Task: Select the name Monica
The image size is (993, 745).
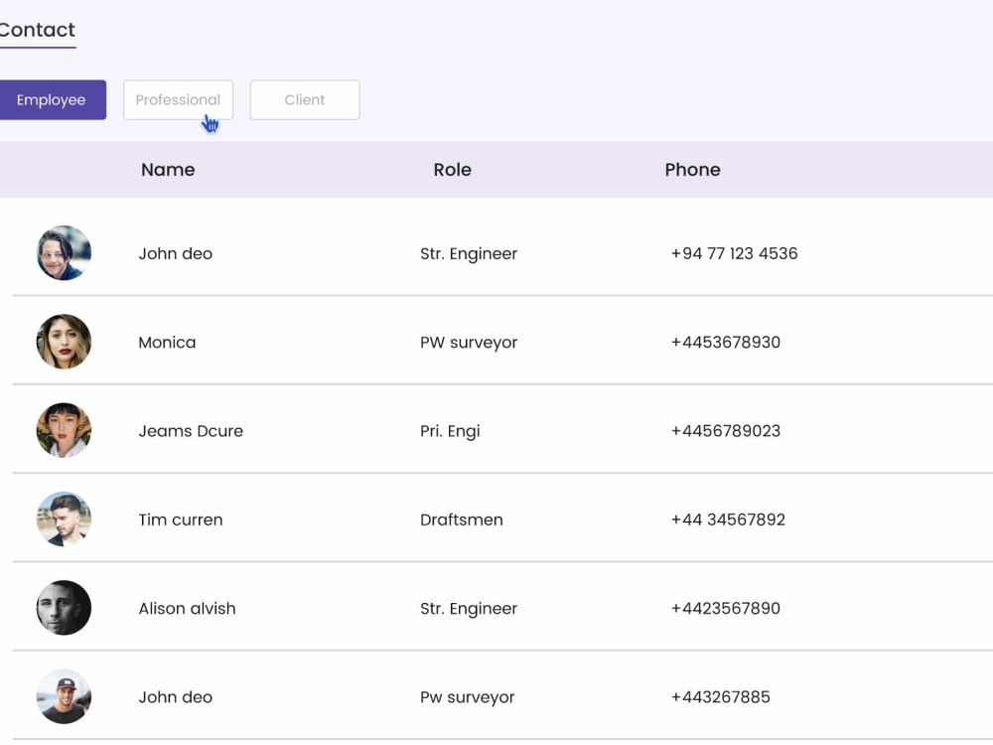Action: click(167, 342)
